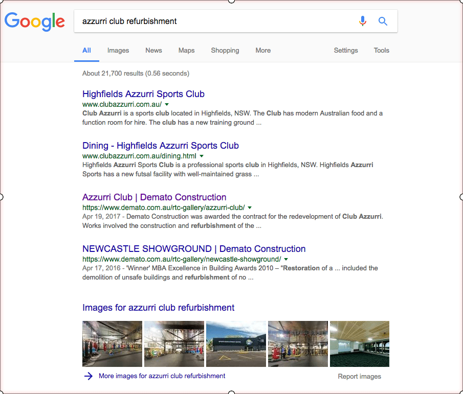Open Shopping search results
The image size is (463, 394).
tap(225, 50)
